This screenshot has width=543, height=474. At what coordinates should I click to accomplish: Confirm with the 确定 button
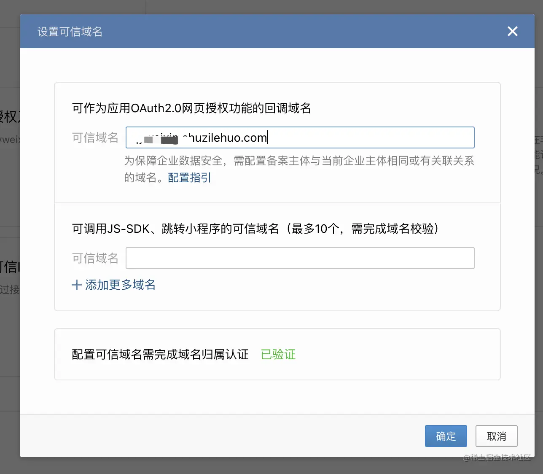[x=446, y=436]
